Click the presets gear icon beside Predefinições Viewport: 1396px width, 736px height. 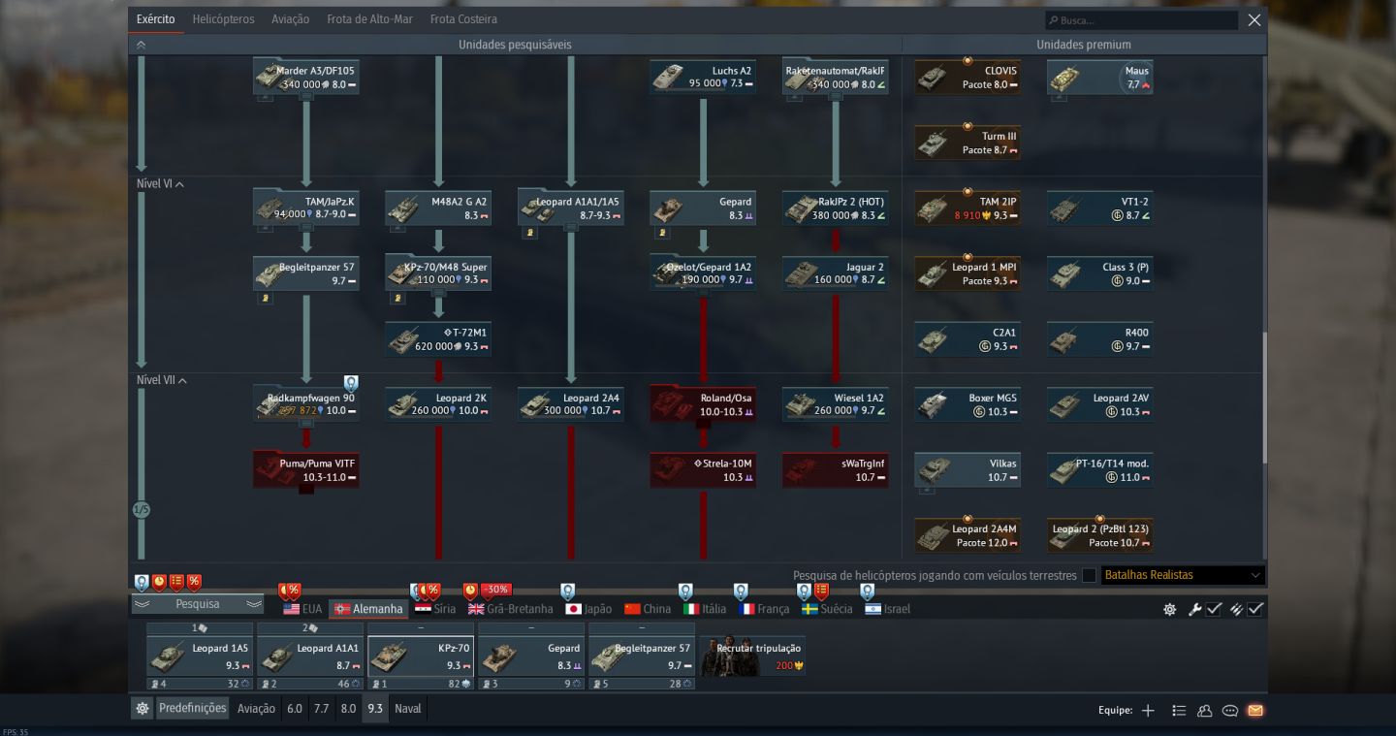(143, 709)
